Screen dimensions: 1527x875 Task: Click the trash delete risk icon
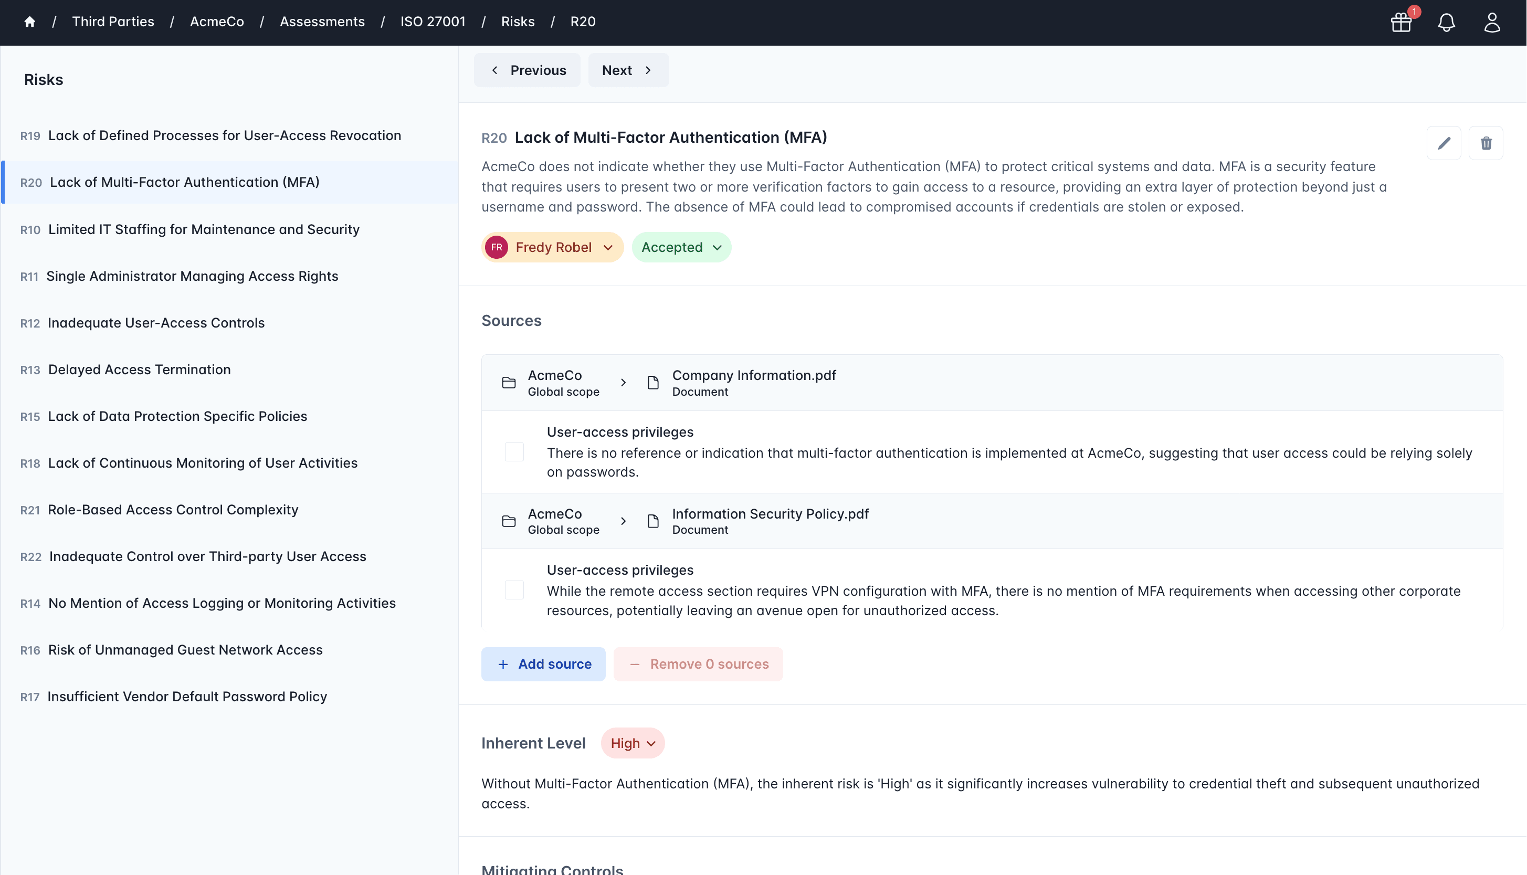pyautogui.click(x=1486, y=143)
